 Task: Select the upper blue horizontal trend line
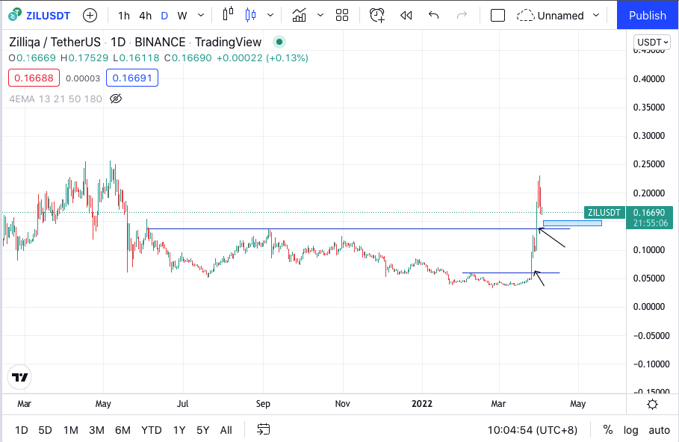359,228
